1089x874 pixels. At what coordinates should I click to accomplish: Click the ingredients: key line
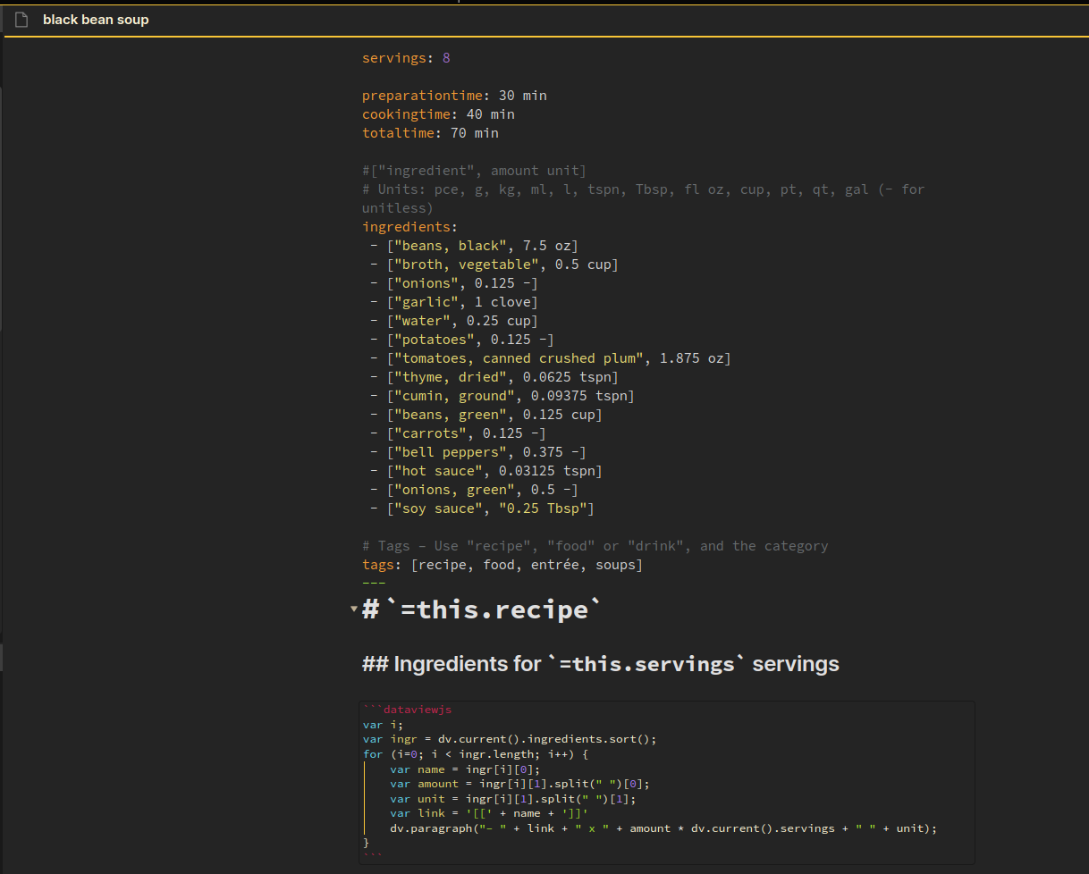pos(409,227)
